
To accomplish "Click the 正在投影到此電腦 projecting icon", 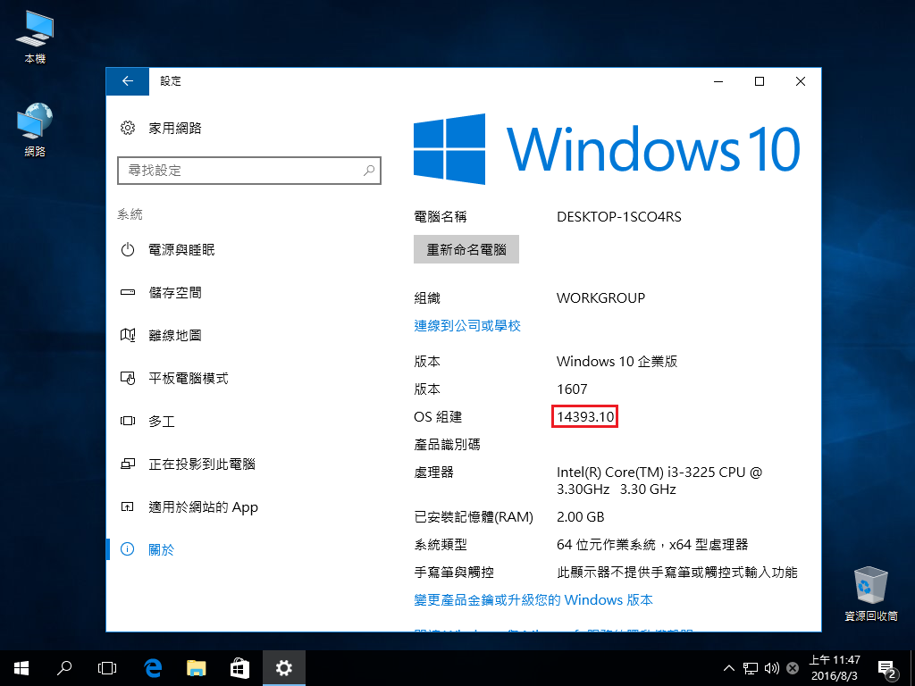I will pyautogui.click(x=127, y=464).
